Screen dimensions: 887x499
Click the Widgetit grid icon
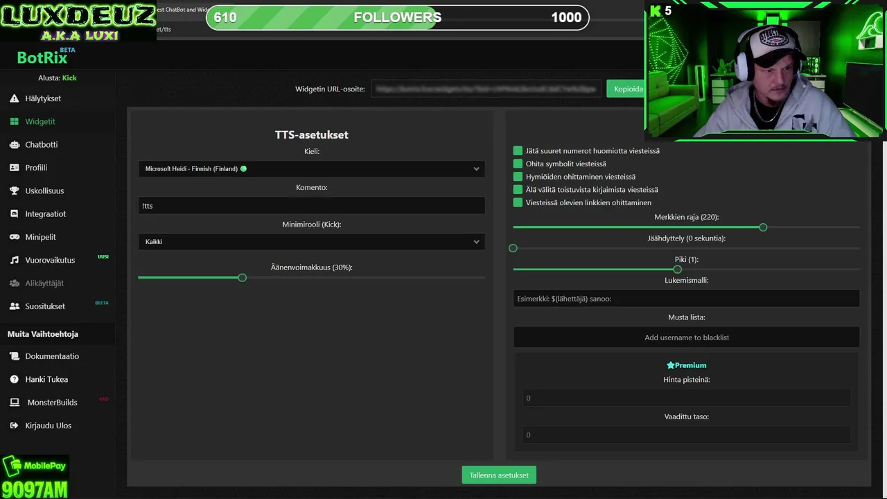[14, 121]
